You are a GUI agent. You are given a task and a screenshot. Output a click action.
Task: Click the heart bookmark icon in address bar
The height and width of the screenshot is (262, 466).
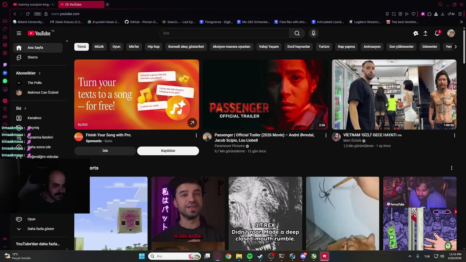pos(413,14)
